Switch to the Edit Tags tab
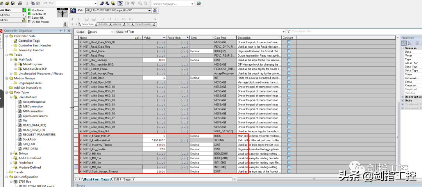 point(122,179)
